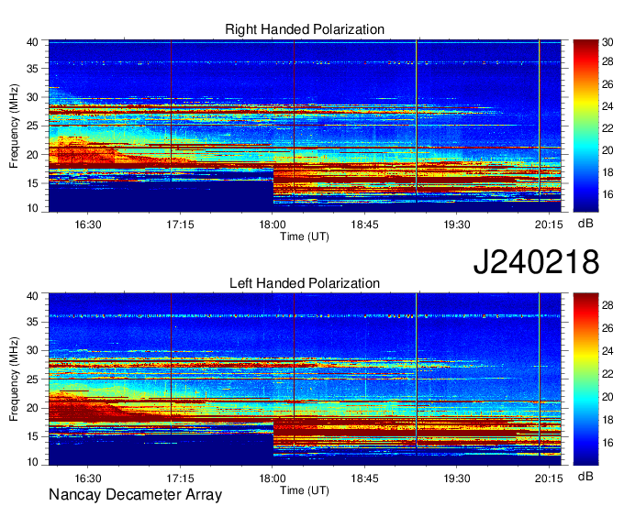Select Frequency (MHz) axis label of right-handed plot
This screenshot has height=506, width=624.
coord(14,126)
